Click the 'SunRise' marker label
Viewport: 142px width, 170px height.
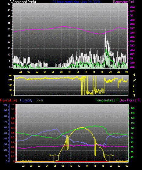(54, 155)
